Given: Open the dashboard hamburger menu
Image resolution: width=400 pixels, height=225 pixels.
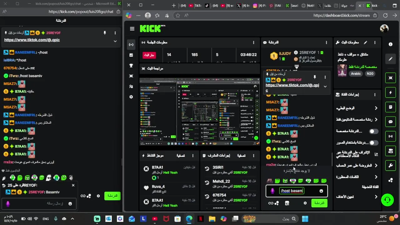Looking at the screenshot, I should click(x=132, y=29).
